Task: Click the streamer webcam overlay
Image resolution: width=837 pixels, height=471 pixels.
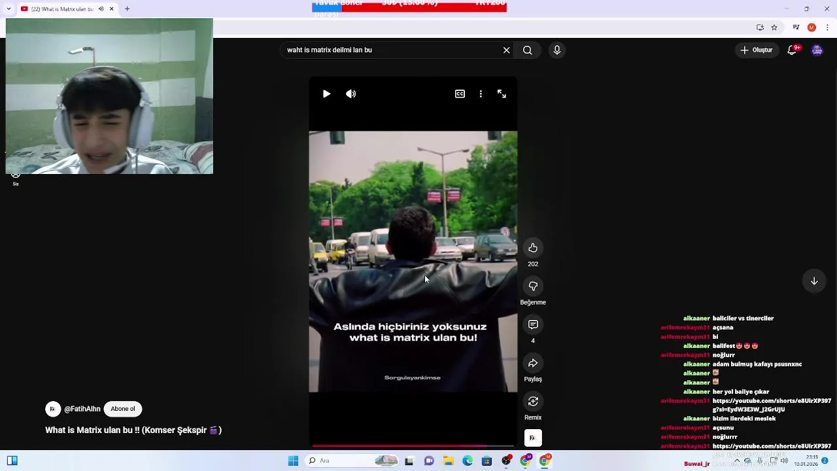Action: [x=109, y=96]
